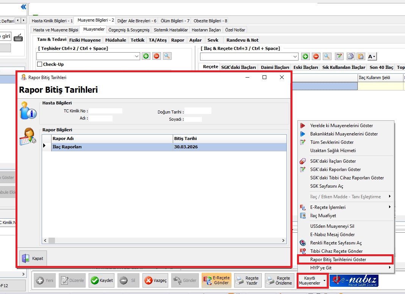
Task: Click the medication edit note icon
Action: coord(339,57)
